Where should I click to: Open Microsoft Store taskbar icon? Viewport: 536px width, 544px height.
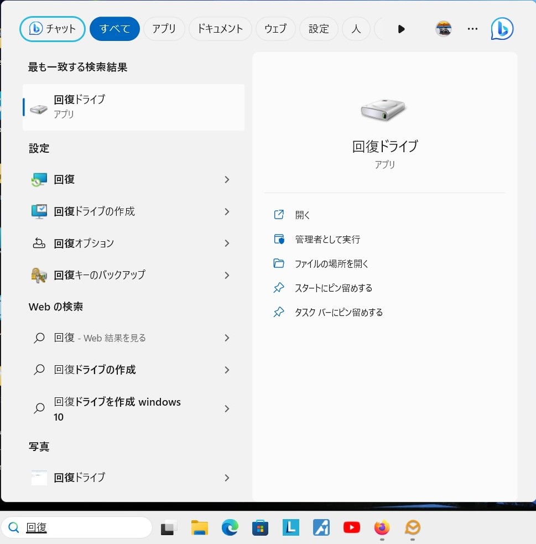click(x=260, y=528)
